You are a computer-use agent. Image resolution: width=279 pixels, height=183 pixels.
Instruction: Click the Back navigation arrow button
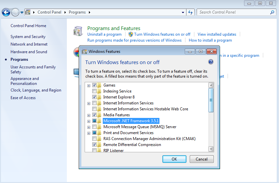(6, 13)
